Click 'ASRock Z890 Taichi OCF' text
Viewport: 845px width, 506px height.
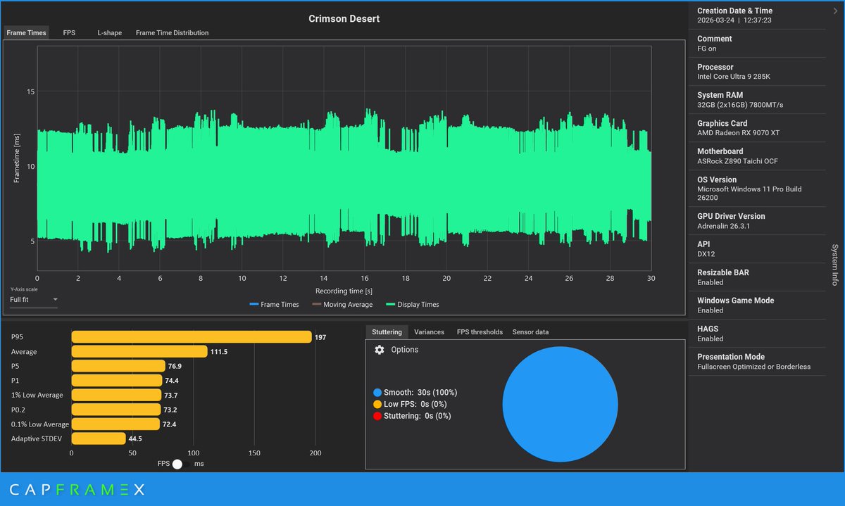pos(737,161)
